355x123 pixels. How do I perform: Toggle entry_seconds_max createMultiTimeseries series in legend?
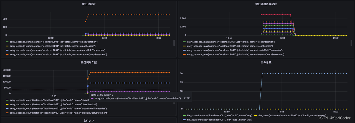(235, 50)
